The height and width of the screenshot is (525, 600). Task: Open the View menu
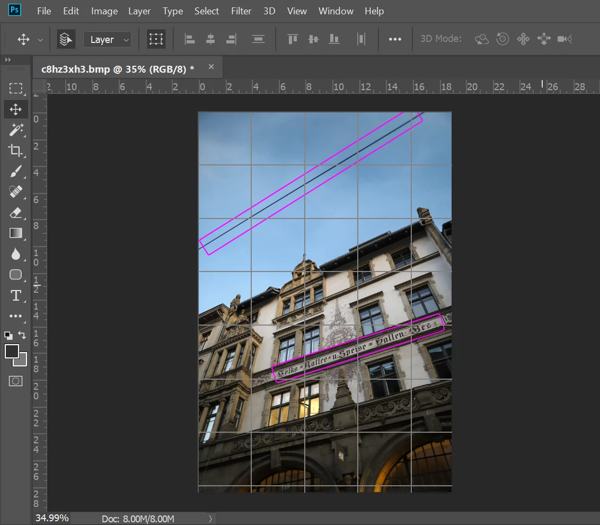pyautogui.click(x=297, y=11)
